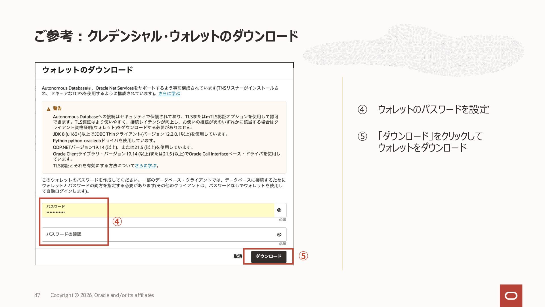The height and width of the screenshot is (307, 545).
Task: Click the slide title ご参考：クレデンシャル・ウォレットのダウンロード
Action: click(166, 36)
